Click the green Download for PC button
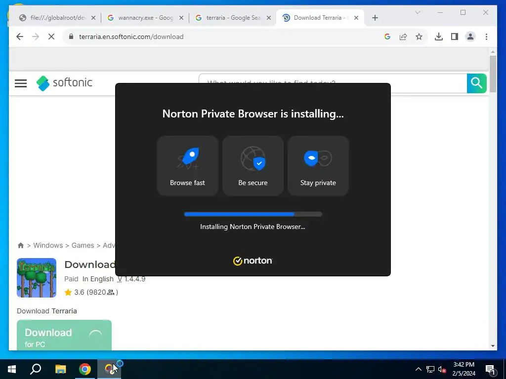Screen dimensions: 506x379 [64, 335]
